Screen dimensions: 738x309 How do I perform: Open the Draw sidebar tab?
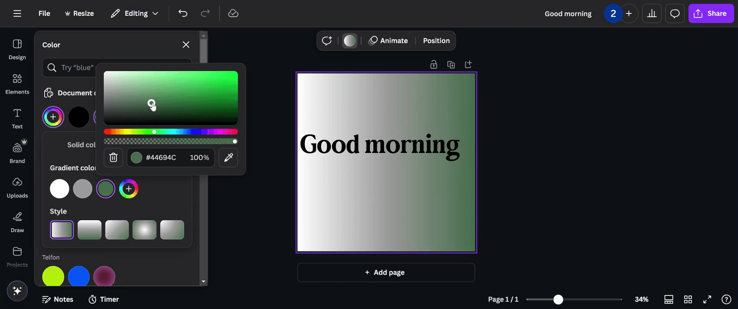(17, 223)
